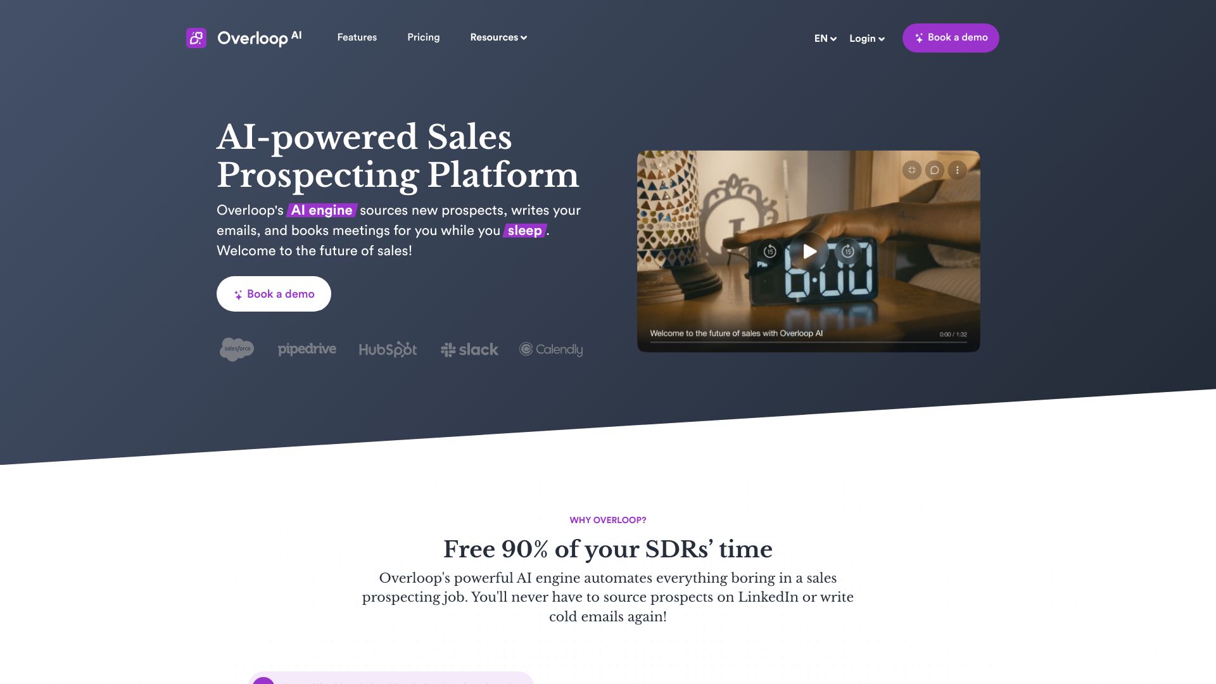Viewport: 1216px width, 684px height.
Task: Expand the EN language selector
Action: pyautogui.click(x=825, y=37)
